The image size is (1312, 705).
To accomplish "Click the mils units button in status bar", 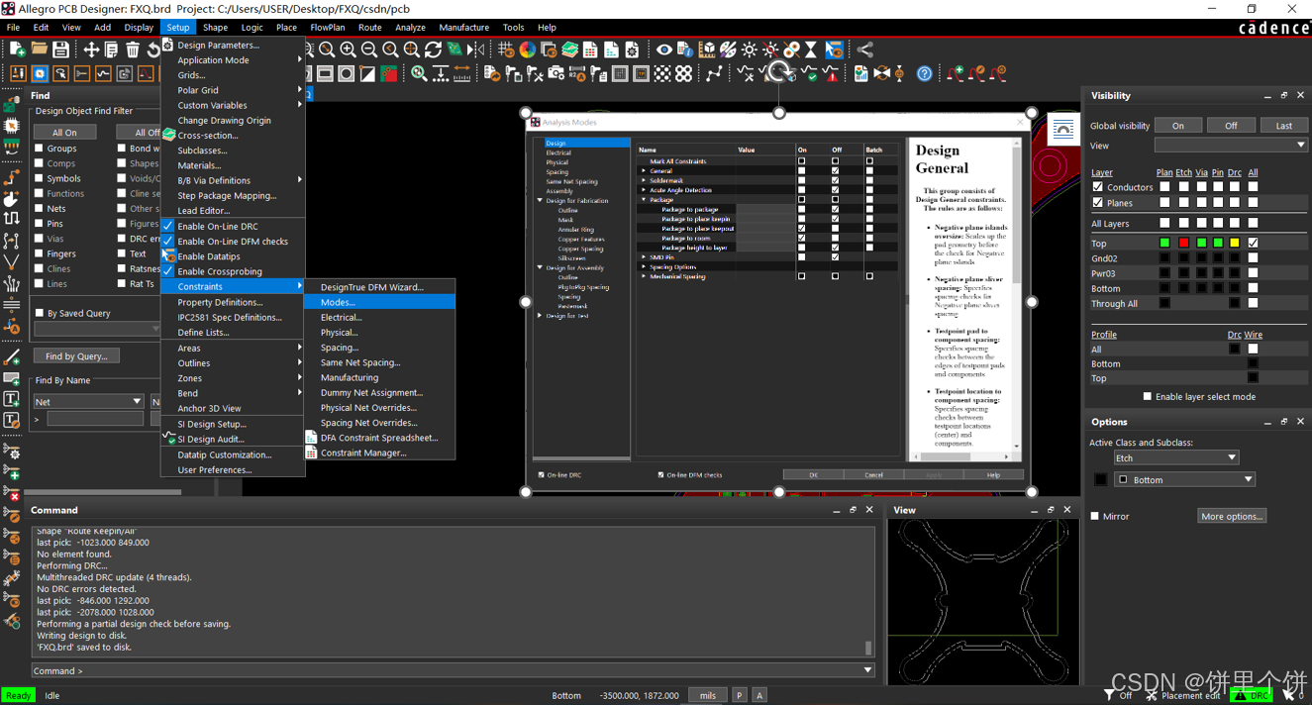I will click(707, 695).
